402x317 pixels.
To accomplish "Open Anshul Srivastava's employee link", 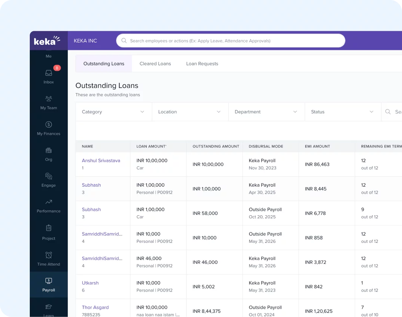I will pyautogui.click(x=101, y=161).
